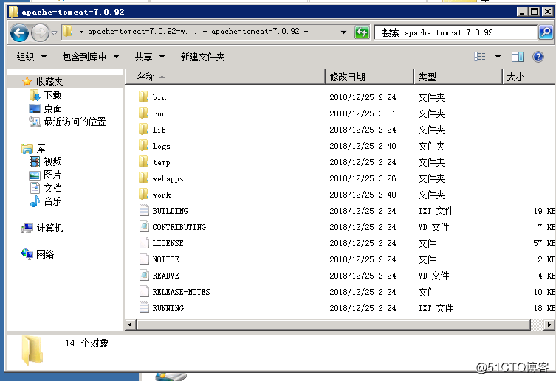Viewport: 556px width, 381px height.
Task: Select 收藏夹 in the navigation pane
Action: pyautogui.click(x=49, y=82)
